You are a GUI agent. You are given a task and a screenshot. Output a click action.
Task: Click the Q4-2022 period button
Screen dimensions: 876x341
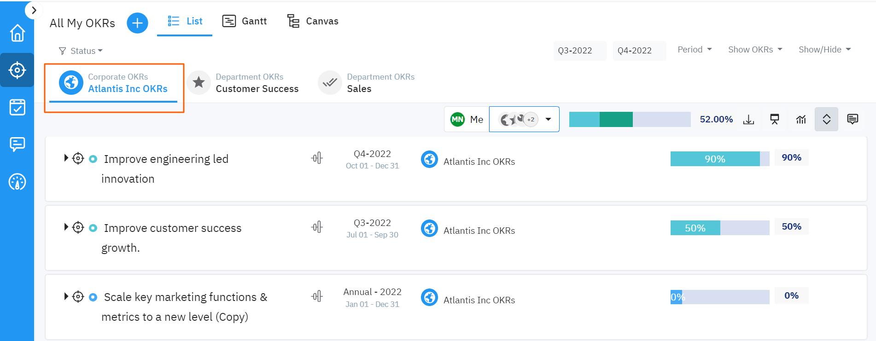click(635, 51)
